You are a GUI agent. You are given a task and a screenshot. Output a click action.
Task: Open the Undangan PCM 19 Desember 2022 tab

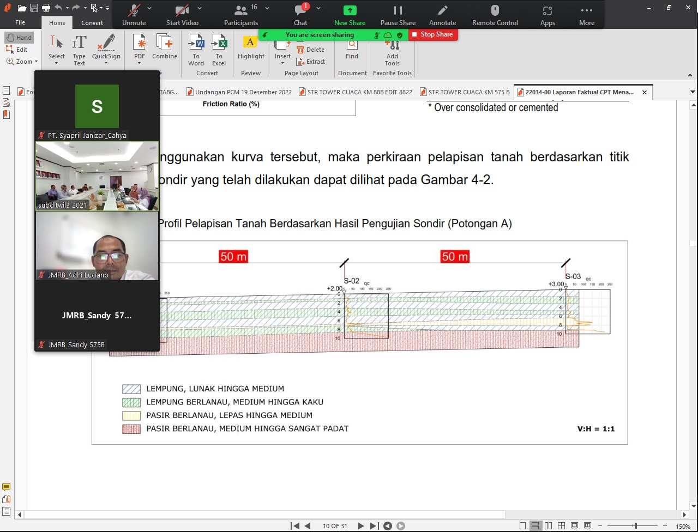tap(239, 92)
